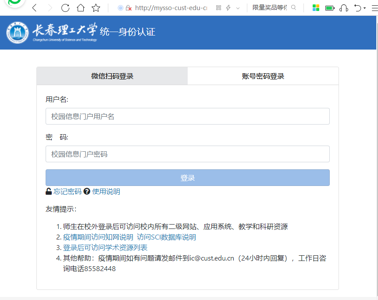Screen dimensions: 378x300
Task: Click the browser back arrow
Action: click(x=35, y=8)
